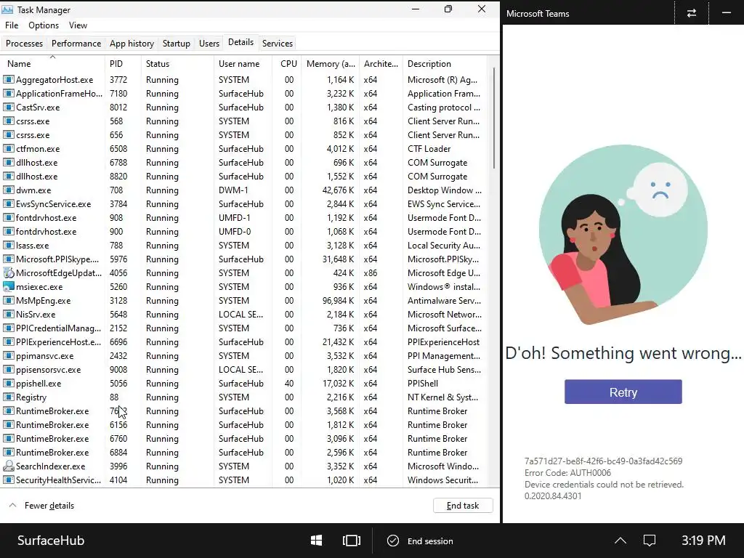Viewport: 744px width, 558px height.
Task: Switch to the Services tab
Action: click(277, 43)
